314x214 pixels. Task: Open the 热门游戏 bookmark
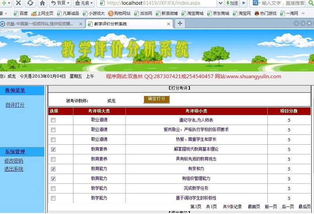pos(265,13)
